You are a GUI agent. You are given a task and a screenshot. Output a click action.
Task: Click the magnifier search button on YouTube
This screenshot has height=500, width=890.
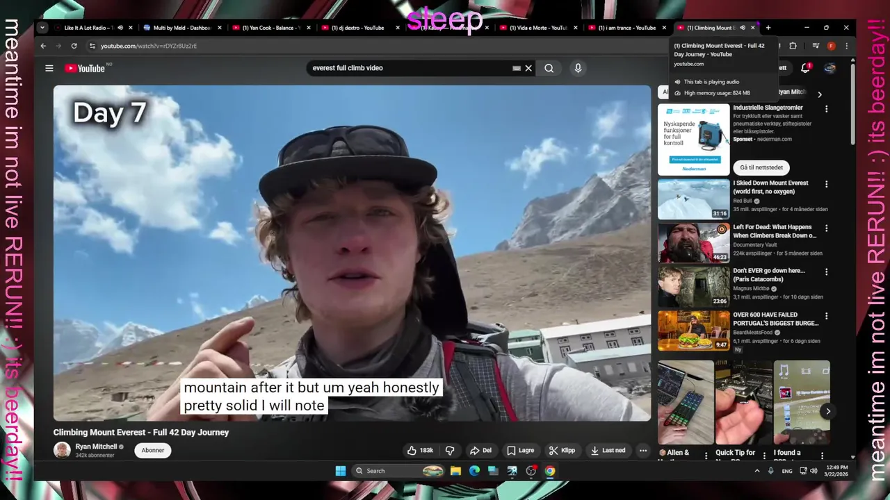pos(549,68)
